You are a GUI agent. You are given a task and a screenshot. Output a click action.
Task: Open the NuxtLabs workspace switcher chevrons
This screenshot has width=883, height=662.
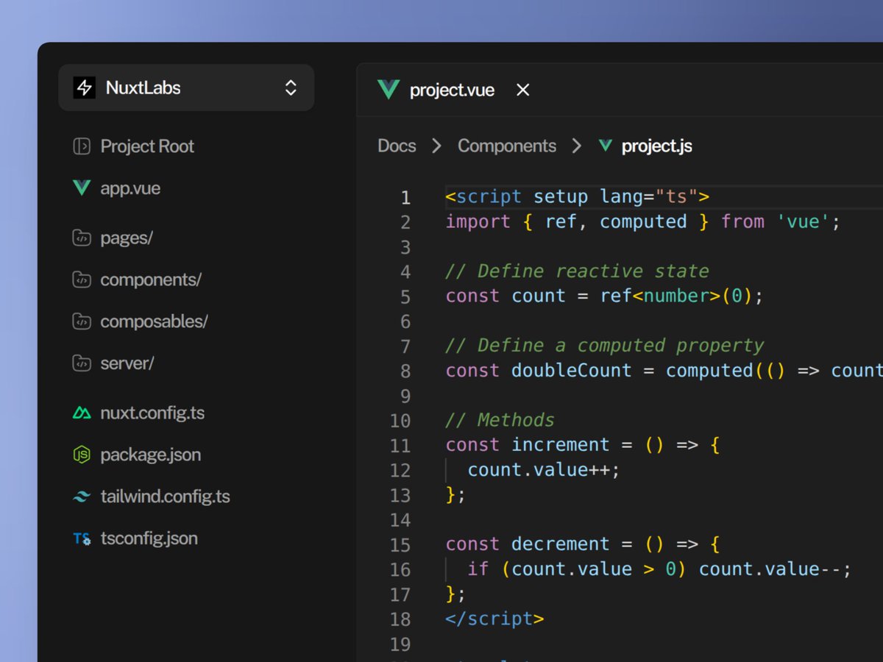[291, 88]
